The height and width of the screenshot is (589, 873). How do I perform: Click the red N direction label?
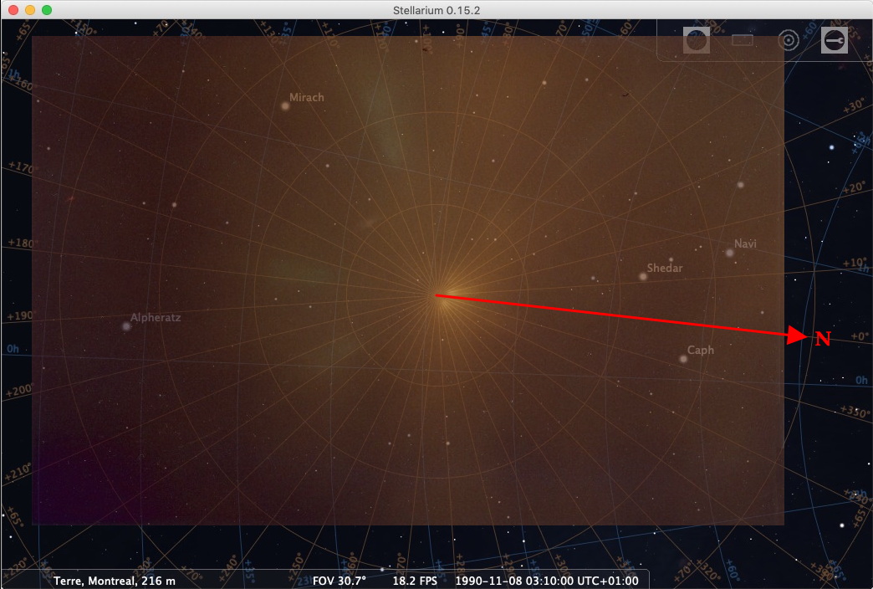click(823, 339)
